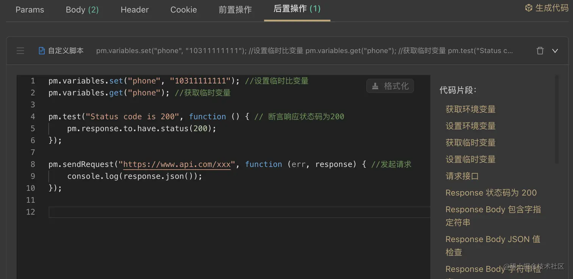Image resolution: width=573 pixels, height=279 pixels.
Task: Click line number 8 in the gutter
Action: coord(33,164)
